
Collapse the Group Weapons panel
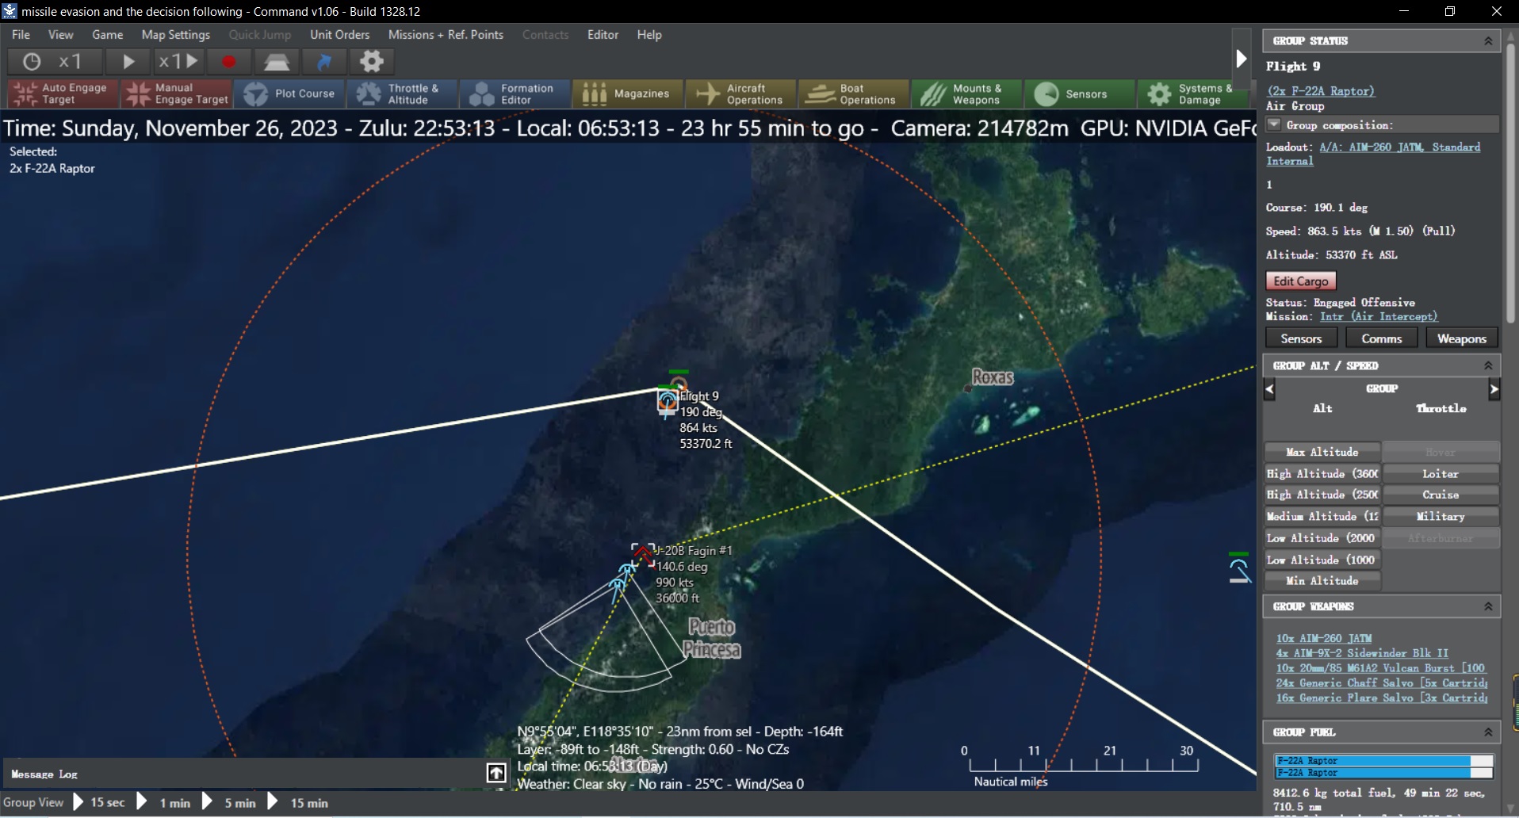[x=1488, y=606]
